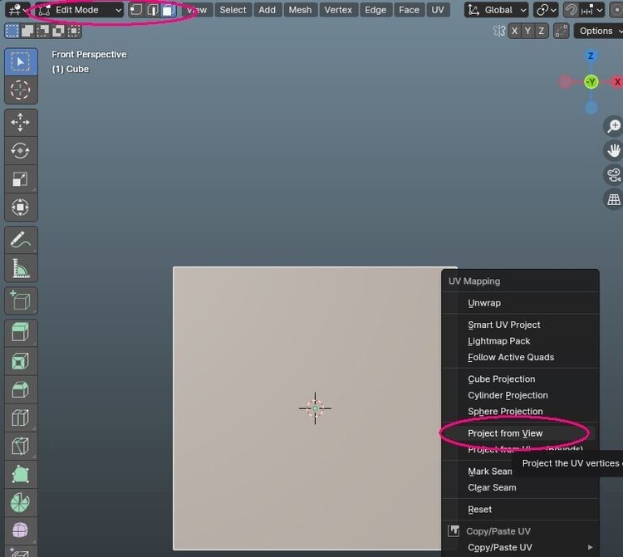Activate the 3D Cursor tool
Screen dimensions: 623x557
tap(21, 90)
